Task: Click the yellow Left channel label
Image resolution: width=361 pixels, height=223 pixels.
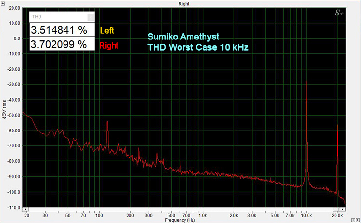Action: point(106,30)
